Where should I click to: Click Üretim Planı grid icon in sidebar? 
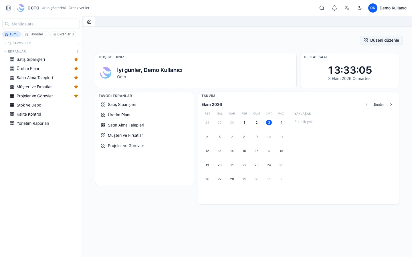(x=12, y=69)
